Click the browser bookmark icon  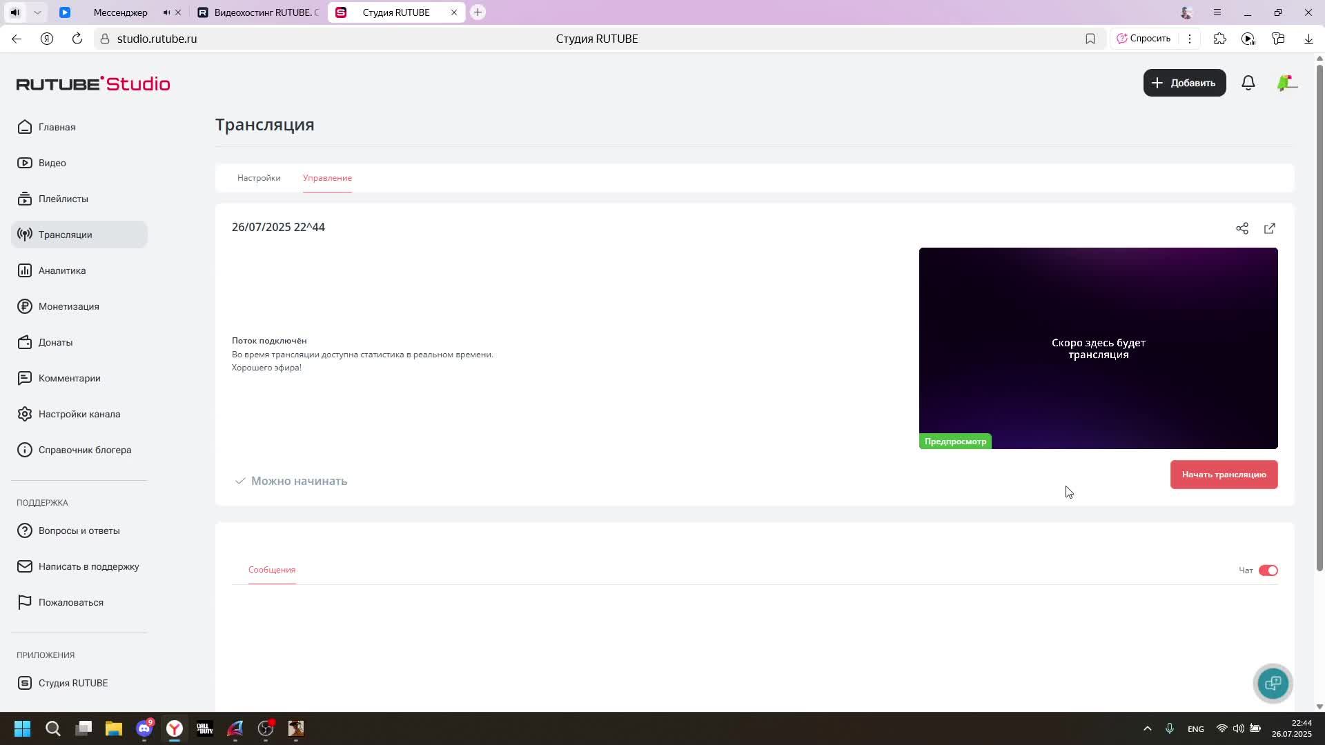(x=1090, y=39)
